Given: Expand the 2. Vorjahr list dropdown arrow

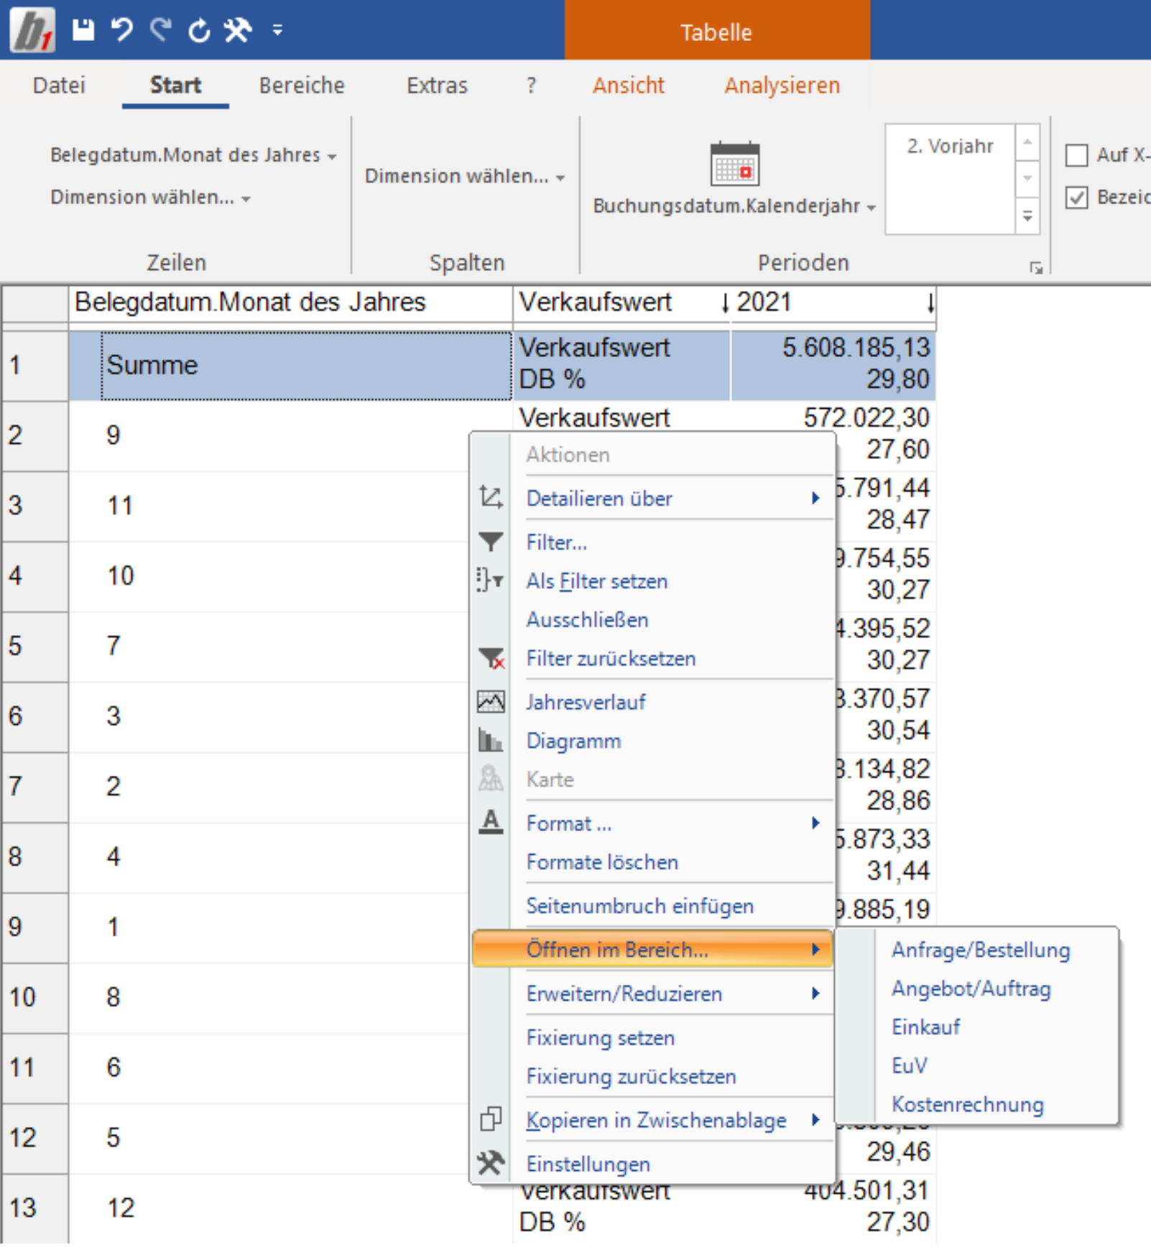Looking at the screenshot, I should point(1028,215).
